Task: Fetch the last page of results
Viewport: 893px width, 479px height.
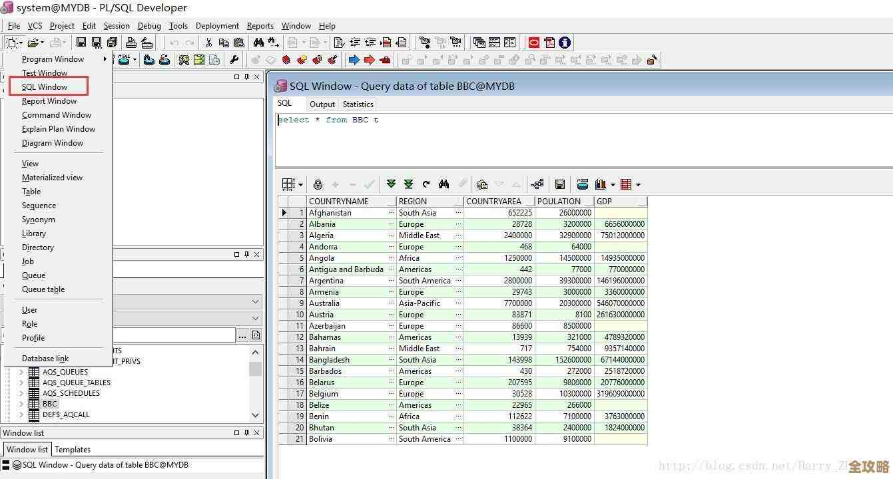Action: (x=408, y=184)
